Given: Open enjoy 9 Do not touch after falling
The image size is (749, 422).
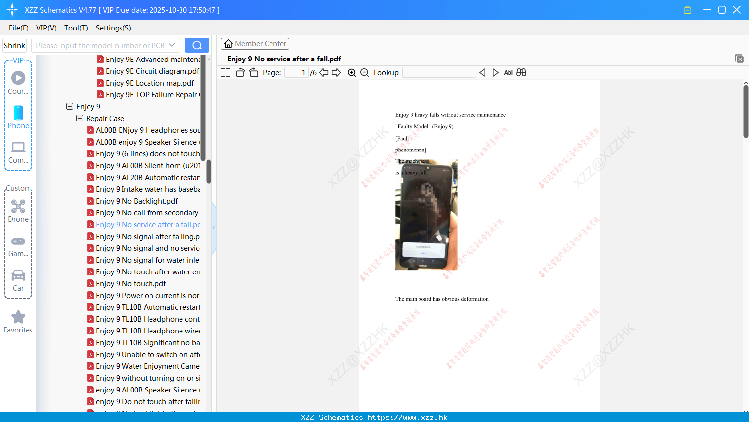Looking at the screenshot, I should pos(143,402).
